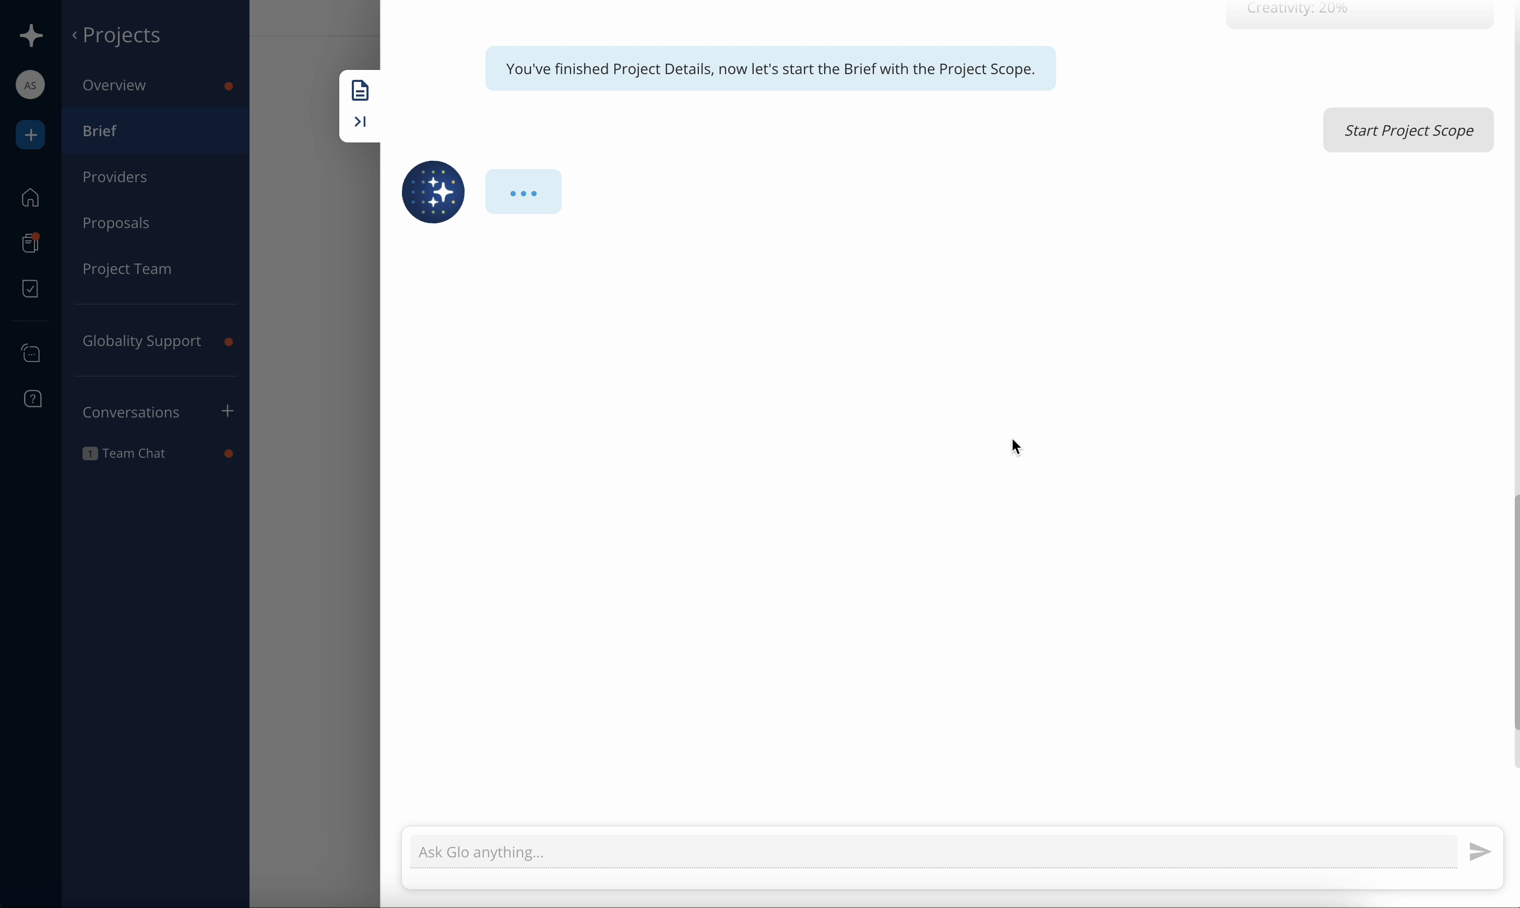Screen dimensions: 1520x908
Task: Click the sidebar collapse icon
Action: coord(361,121)
